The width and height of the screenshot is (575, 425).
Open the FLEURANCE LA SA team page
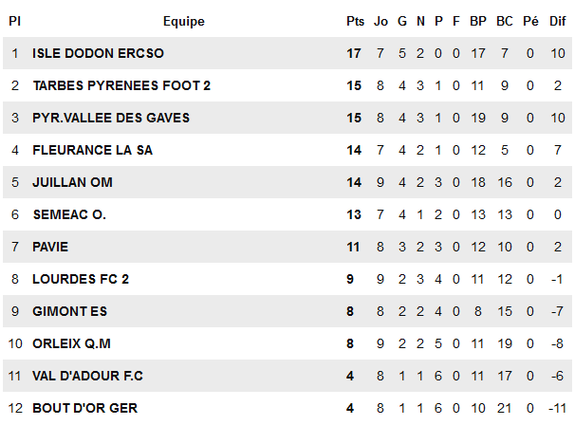tap(92, 150)
